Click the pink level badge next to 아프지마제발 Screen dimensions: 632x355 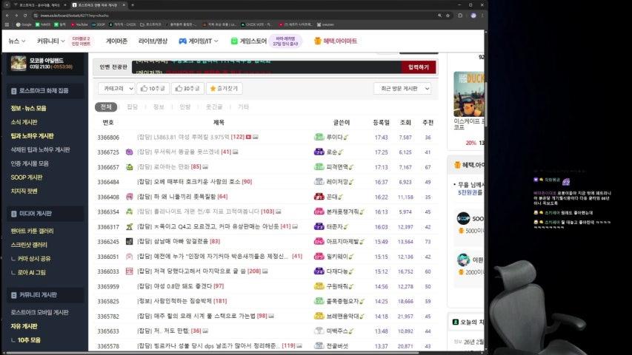319,242
